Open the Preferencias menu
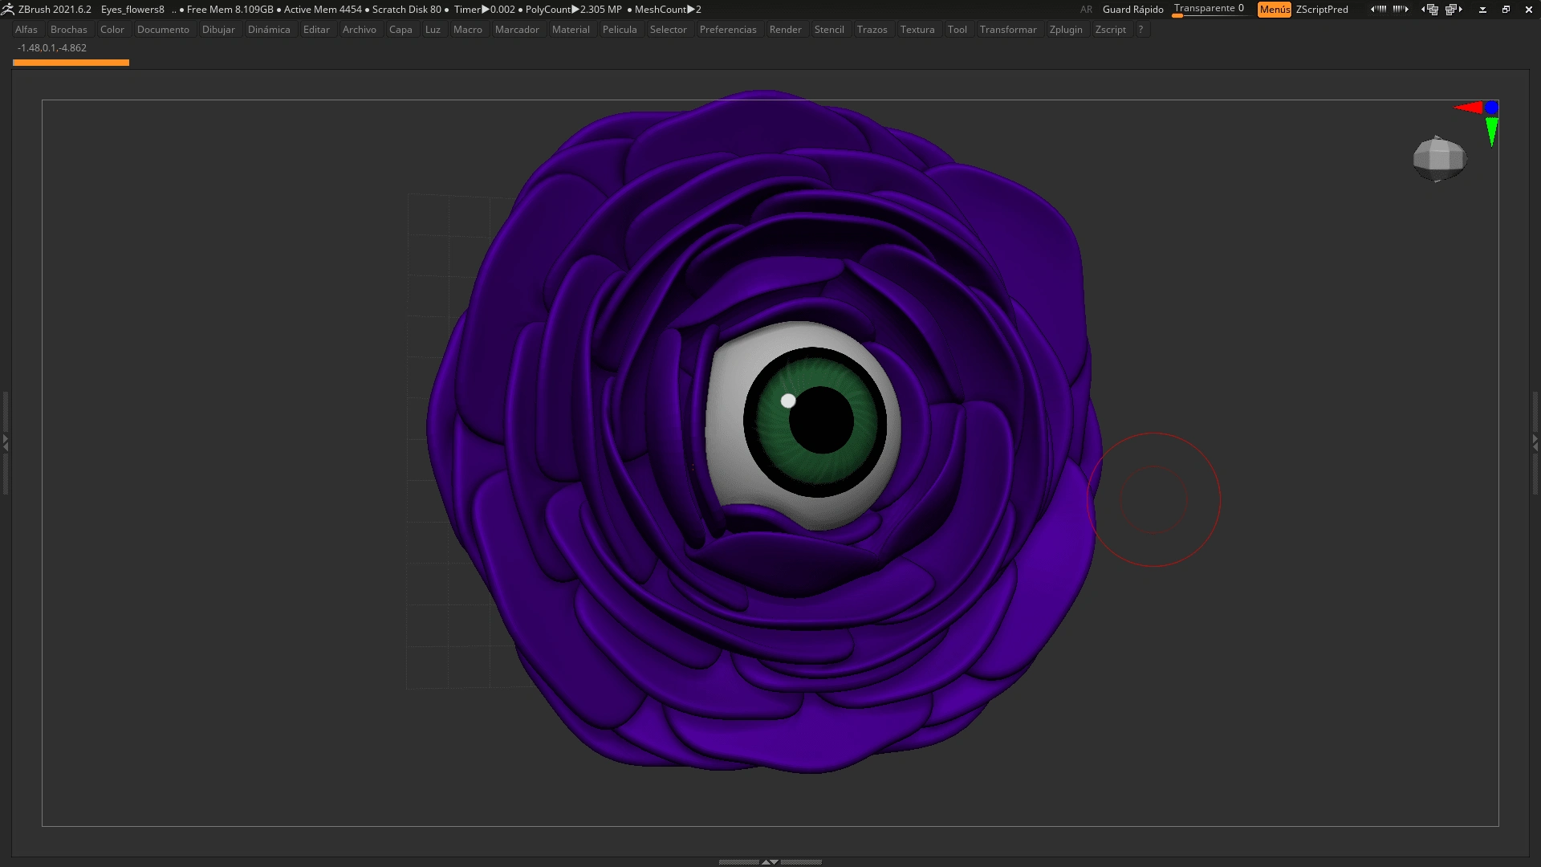This screenshot has height=867, width=1541. pyautogui.click(x=728, y=30)
